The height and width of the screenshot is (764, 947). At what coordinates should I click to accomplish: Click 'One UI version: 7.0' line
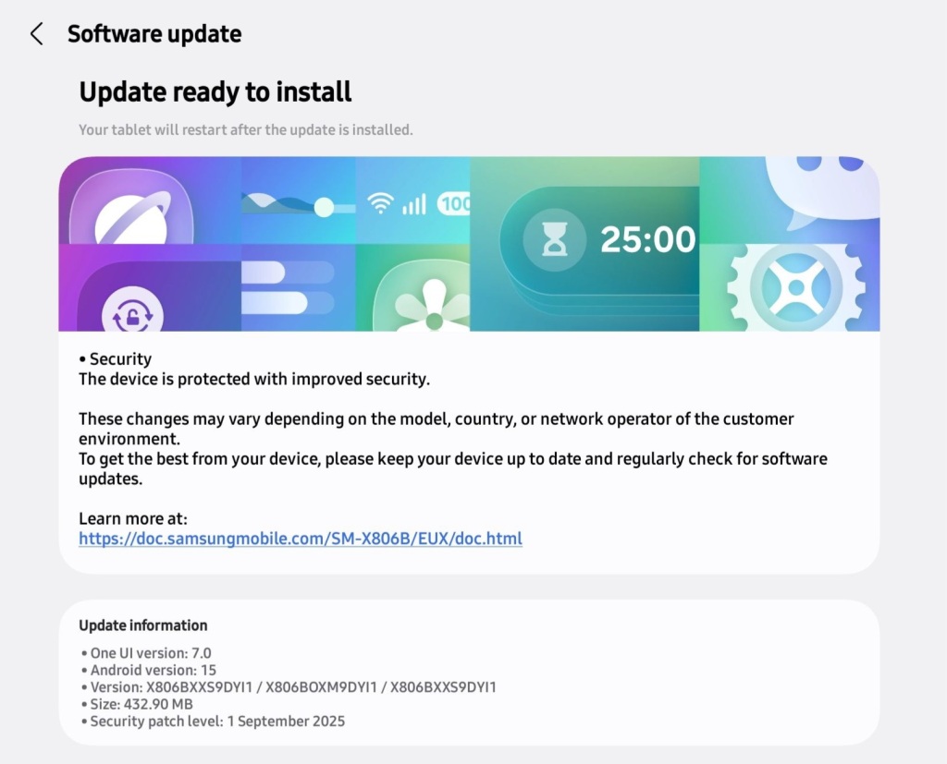[x=145, y=653]
